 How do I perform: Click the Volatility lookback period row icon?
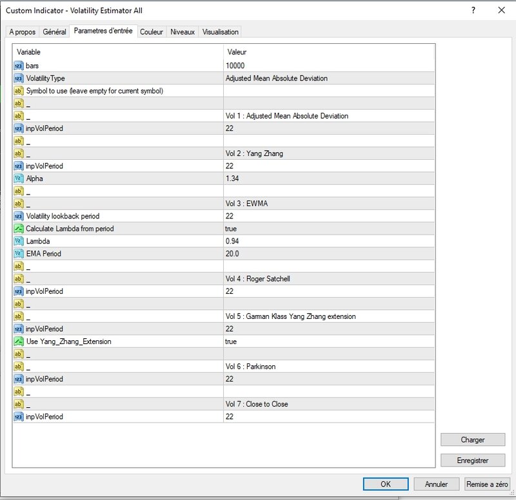click(x=19, y=216)
